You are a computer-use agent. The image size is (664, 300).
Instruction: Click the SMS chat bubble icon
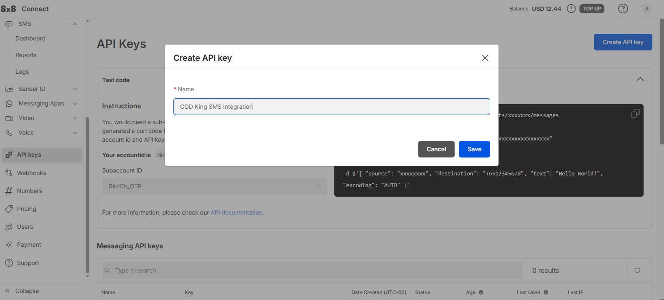(9, 24)
